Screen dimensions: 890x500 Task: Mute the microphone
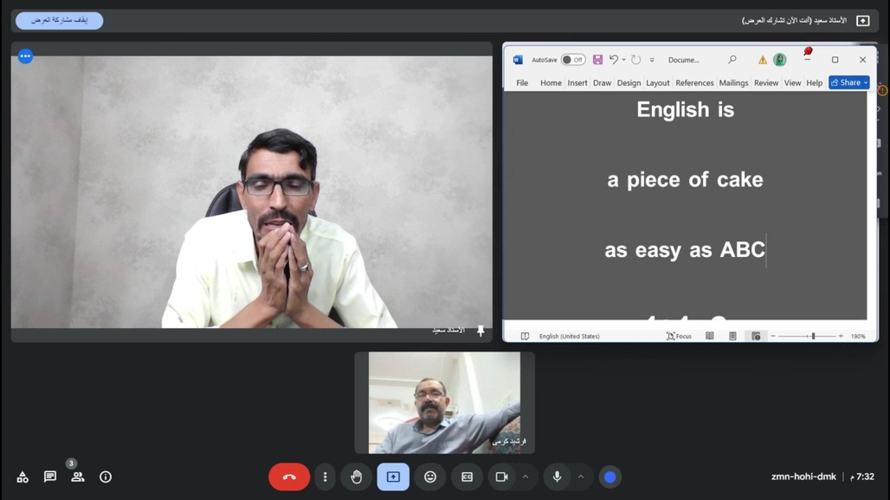[557, 477]
